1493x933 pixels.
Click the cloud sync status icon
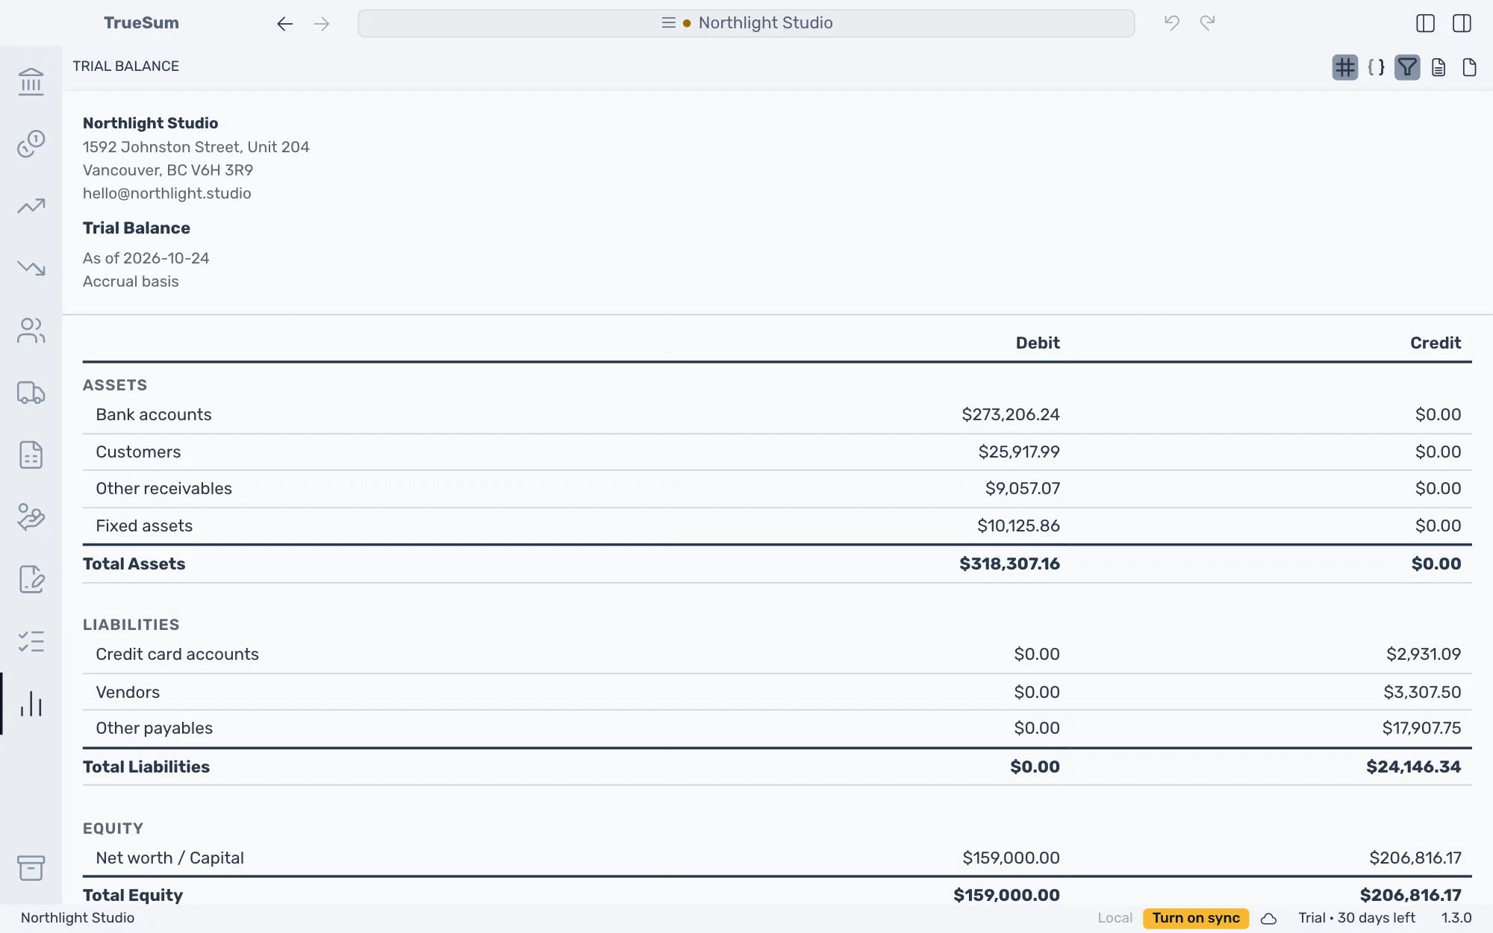(x=1268, y=919)
